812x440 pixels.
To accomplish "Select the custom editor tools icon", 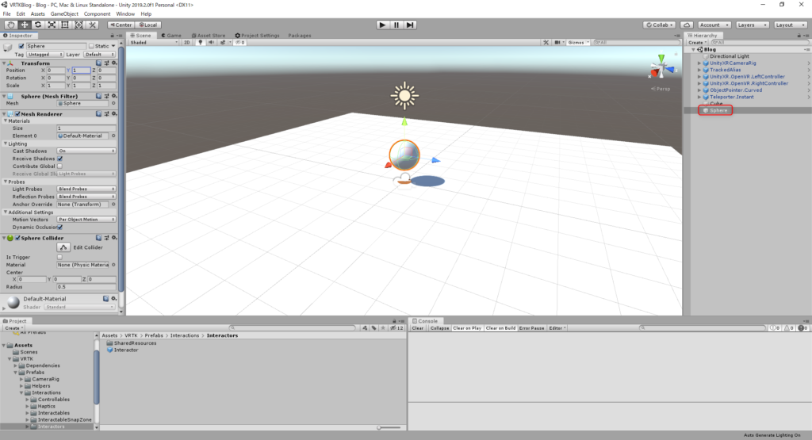I will click(92, 25).
